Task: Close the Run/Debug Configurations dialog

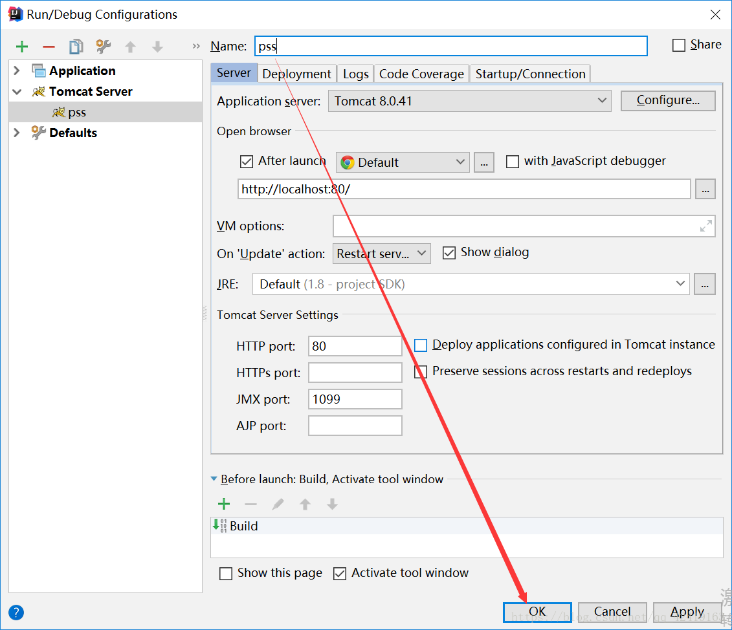Action: tap(715, 14)
